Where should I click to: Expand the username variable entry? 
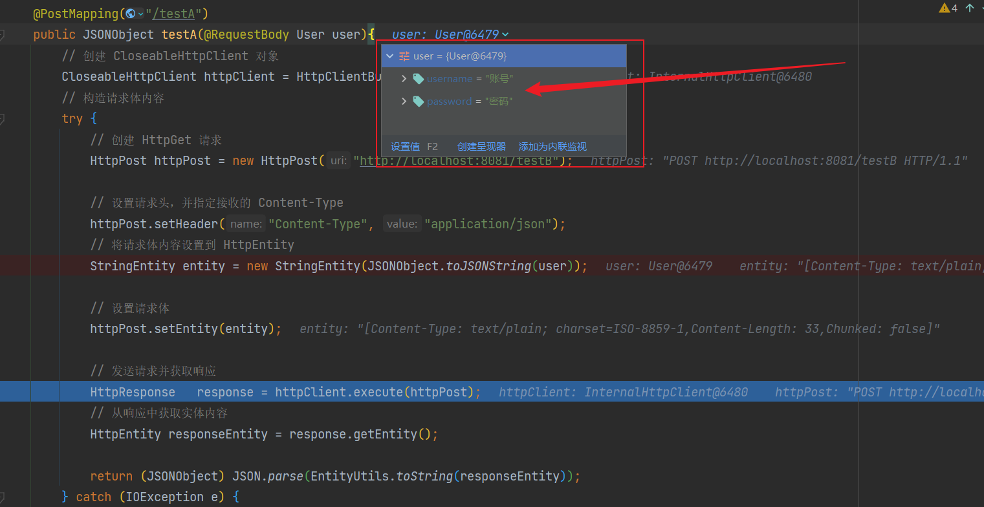(404, 78)
